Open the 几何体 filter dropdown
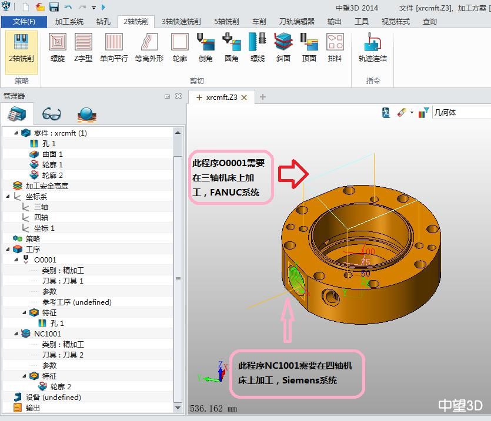The height and width of the screenshot is (421, 491). point(460,113)
